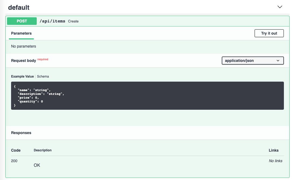
Task: Click the required label on Request body
Action: [43, 59]
